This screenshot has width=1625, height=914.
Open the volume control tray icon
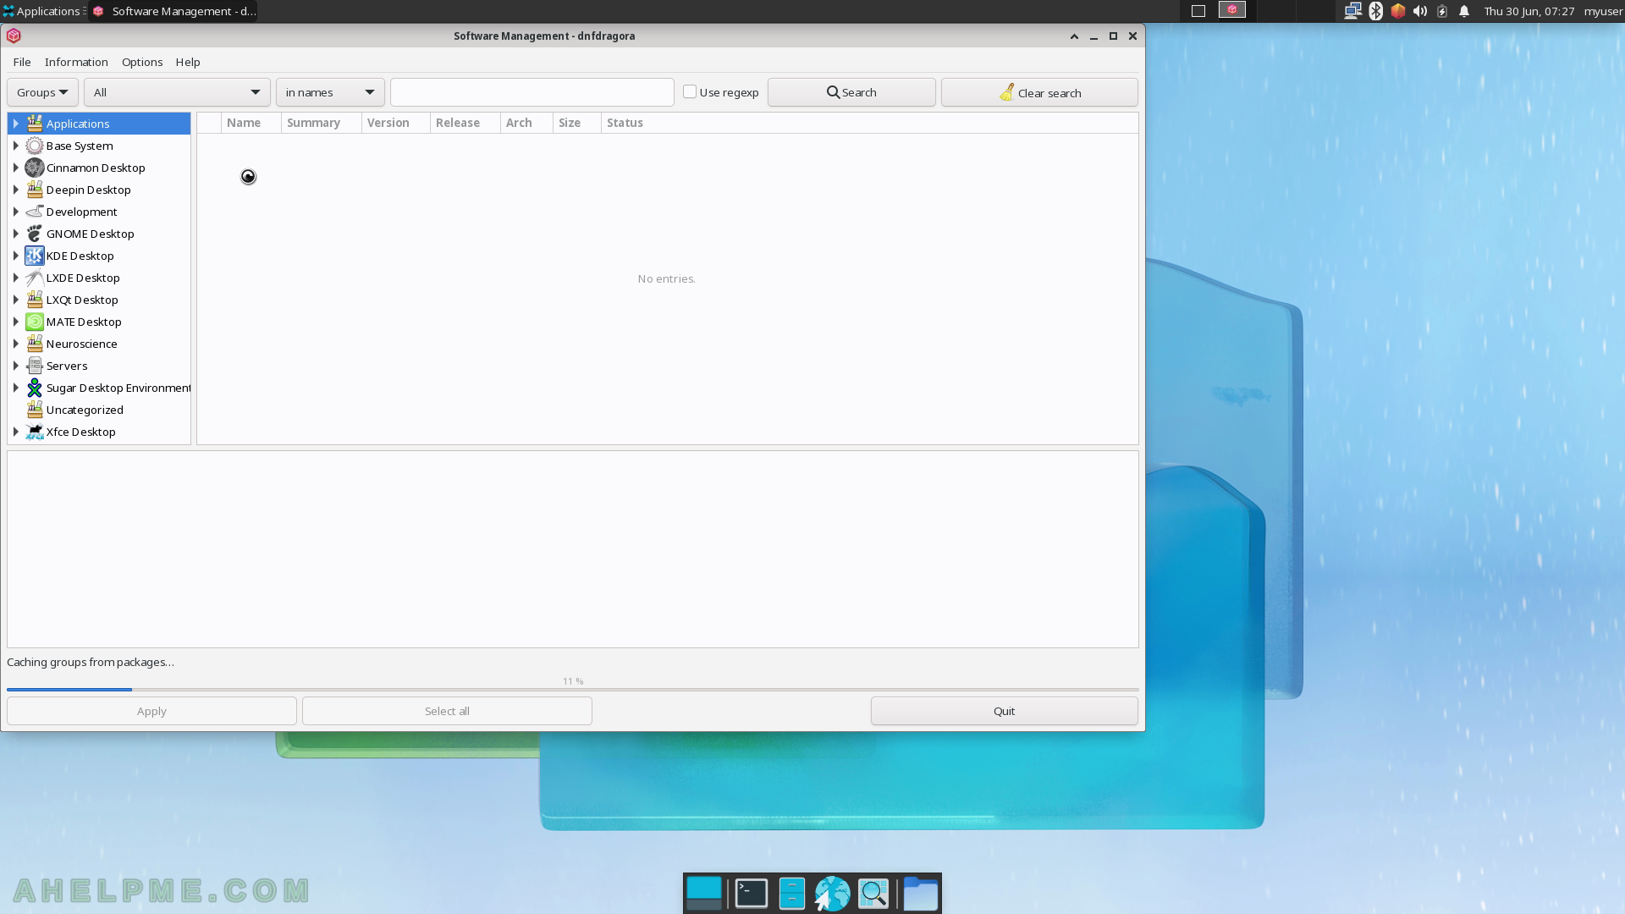pos(1420,11)
